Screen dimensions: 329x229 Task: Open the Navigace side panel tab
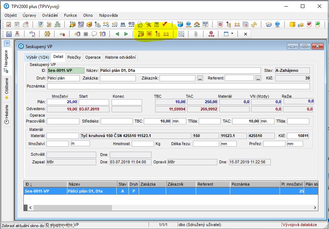(7, 62)
